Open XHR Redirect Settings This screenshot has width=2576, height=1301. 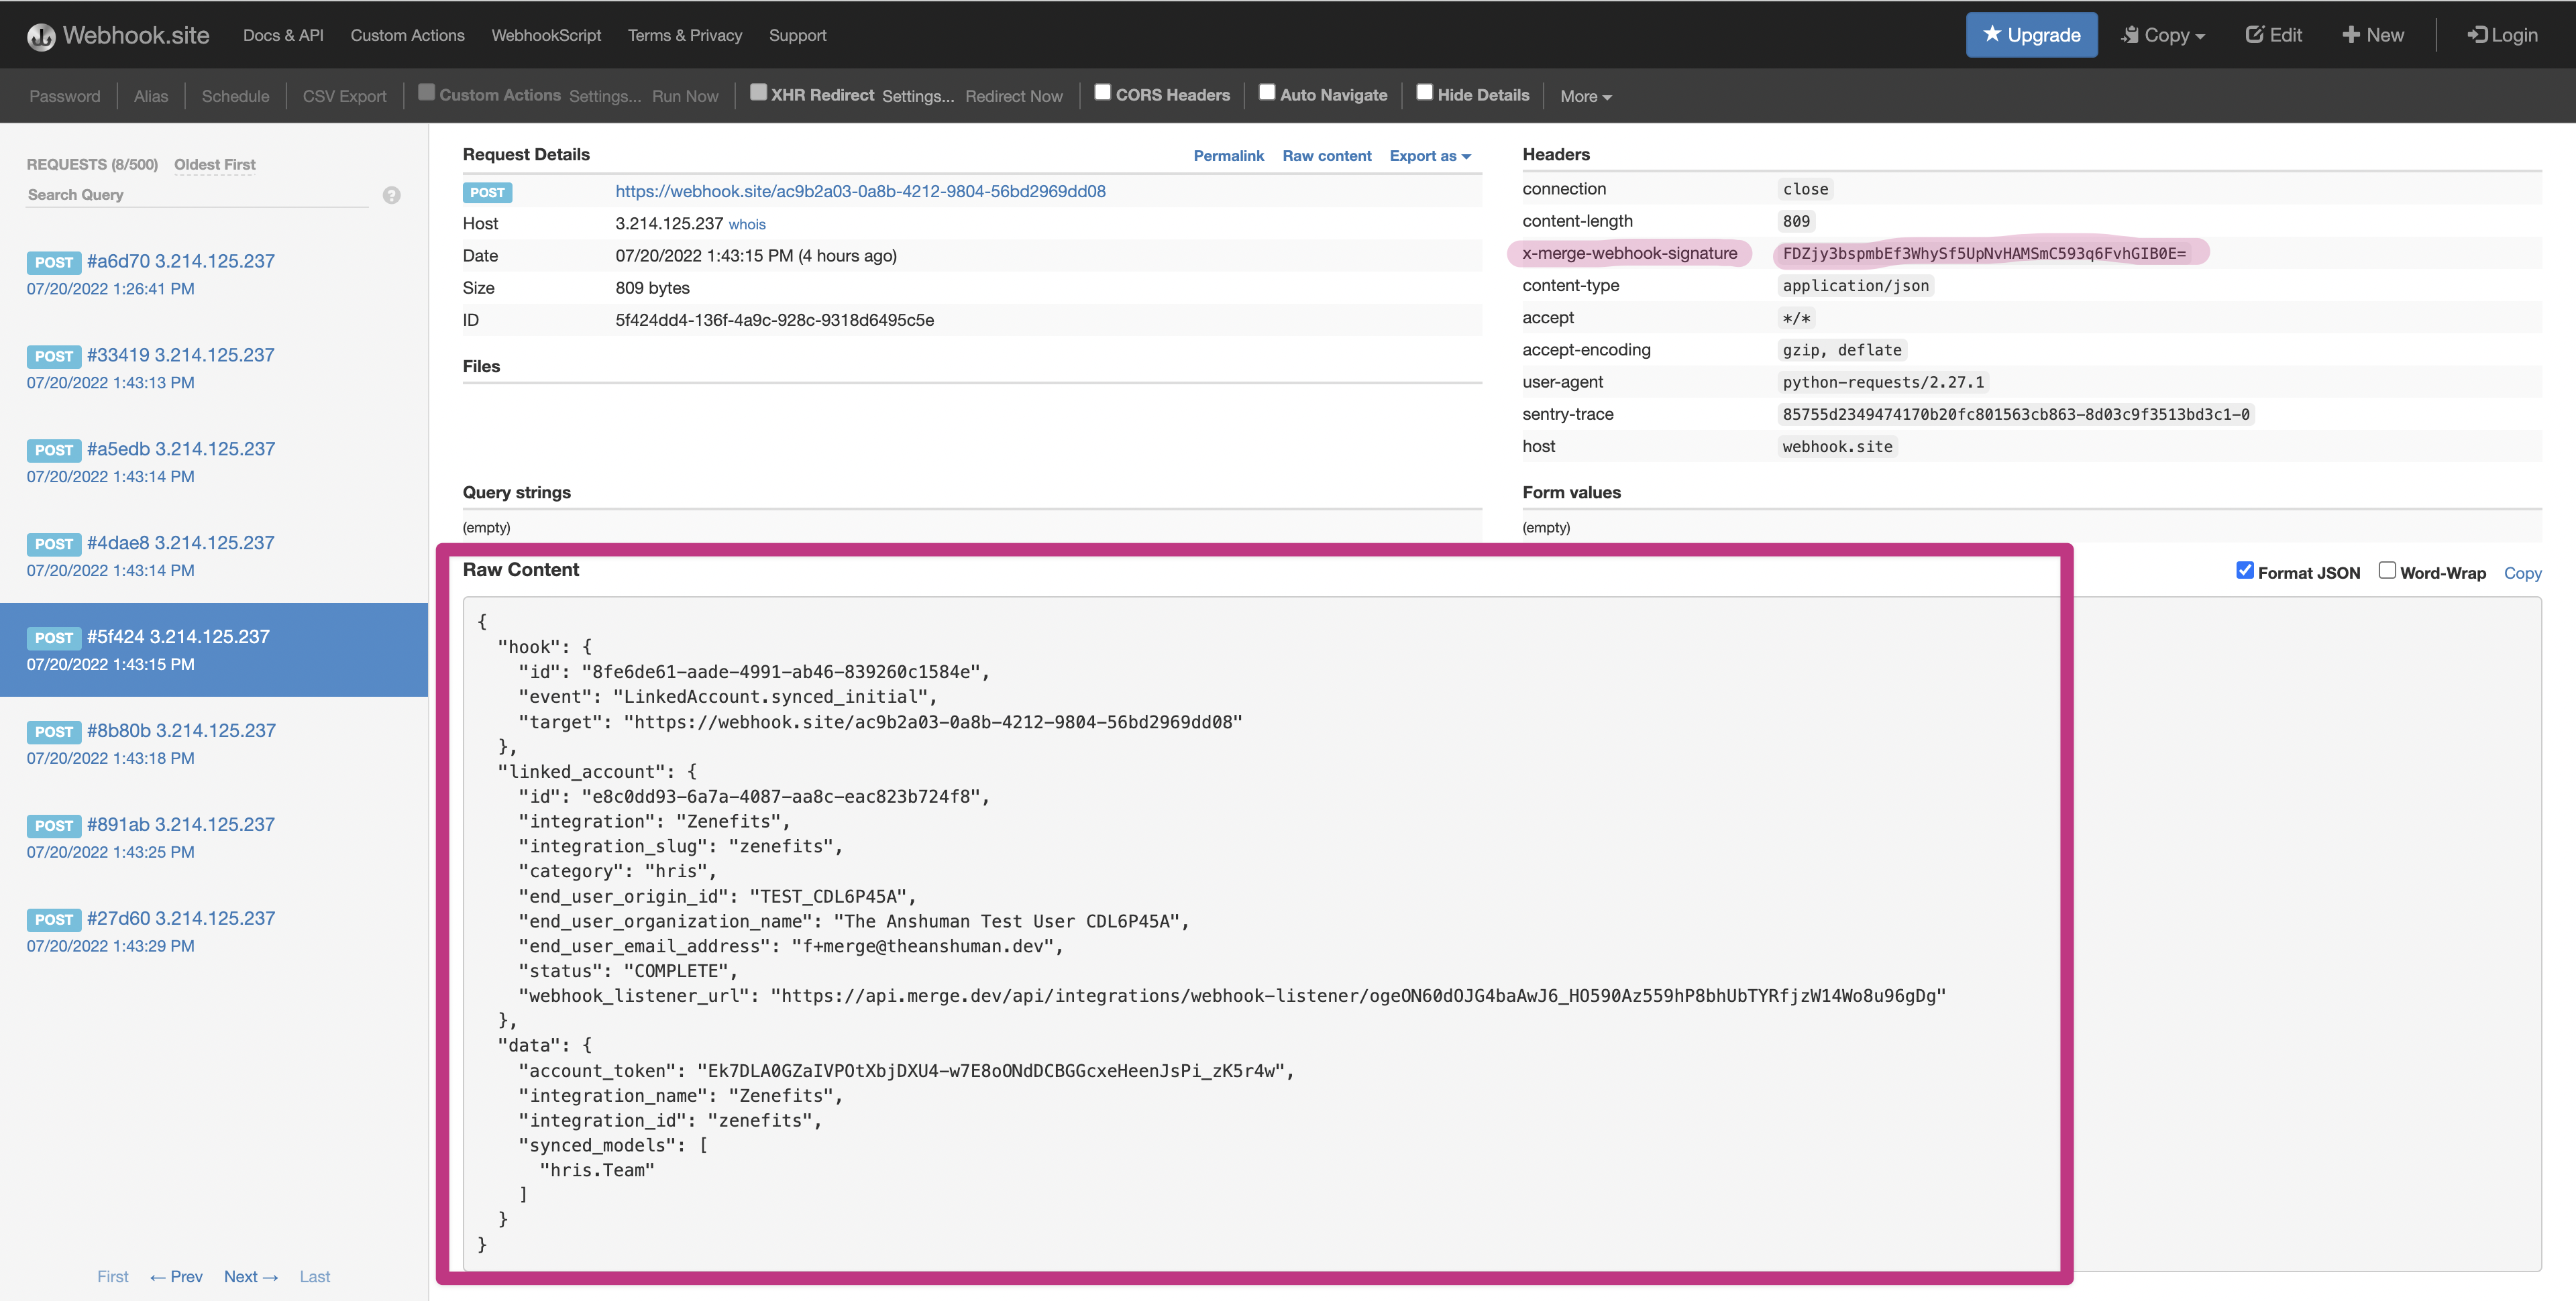click(918, 96)
